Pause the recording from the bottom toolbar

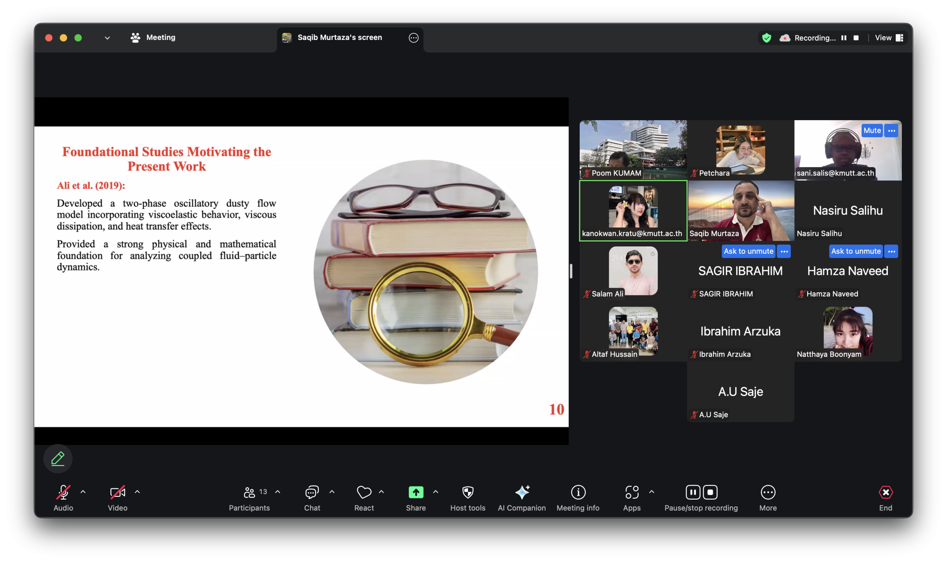click(693, 492)
